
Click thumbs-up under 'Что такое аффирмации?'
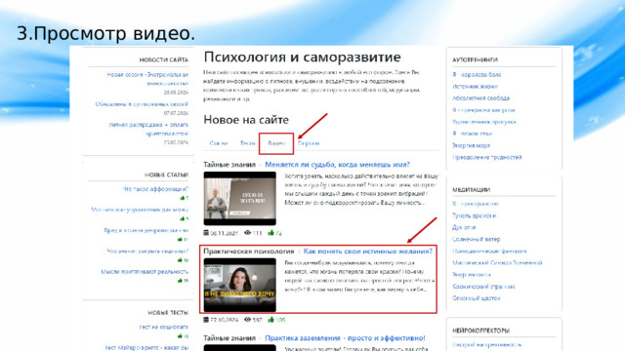(x=183, y=198)
